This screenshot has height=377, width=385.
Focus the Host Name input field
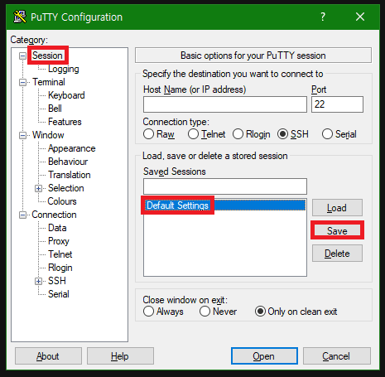tap(225, 104)
